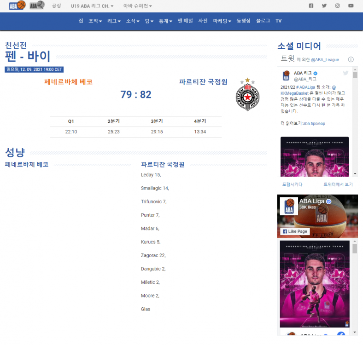Click the match date 일요일, 12. 09. 2021 badge
This screenshot has height=345, width=363.
pyautogui.click(x=34, y=69)
